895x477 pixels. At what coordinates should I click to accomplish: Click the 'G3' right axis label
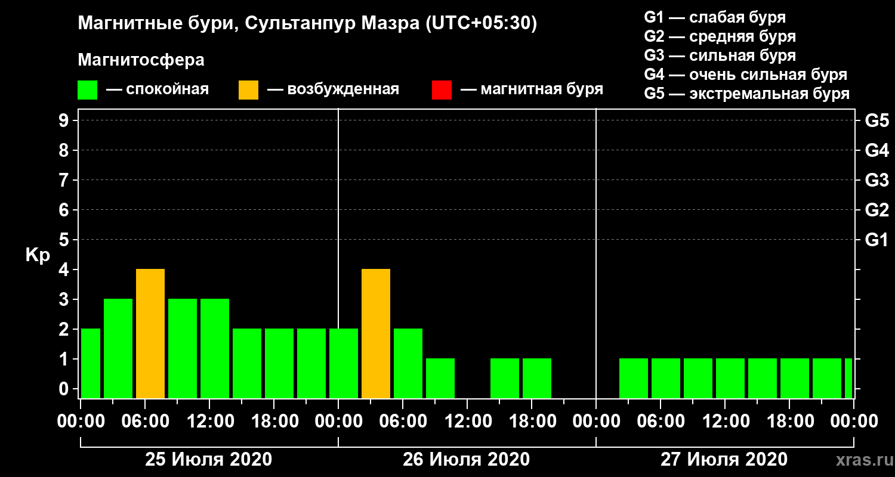[x=877, y=181]
